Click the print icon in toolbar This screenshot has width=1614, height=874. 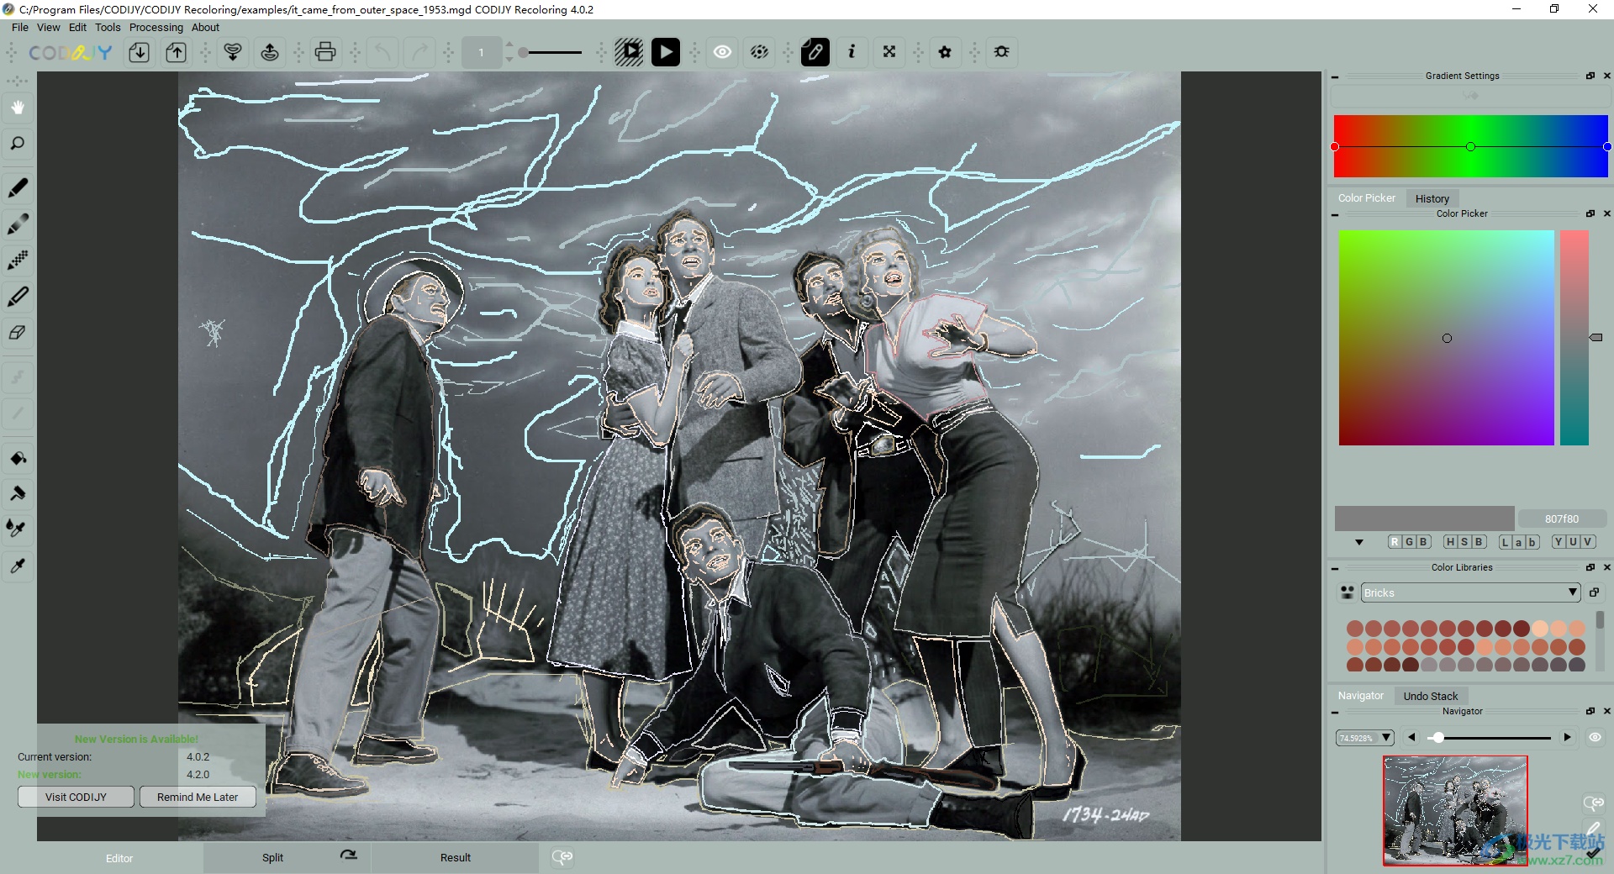pos(325,52)
